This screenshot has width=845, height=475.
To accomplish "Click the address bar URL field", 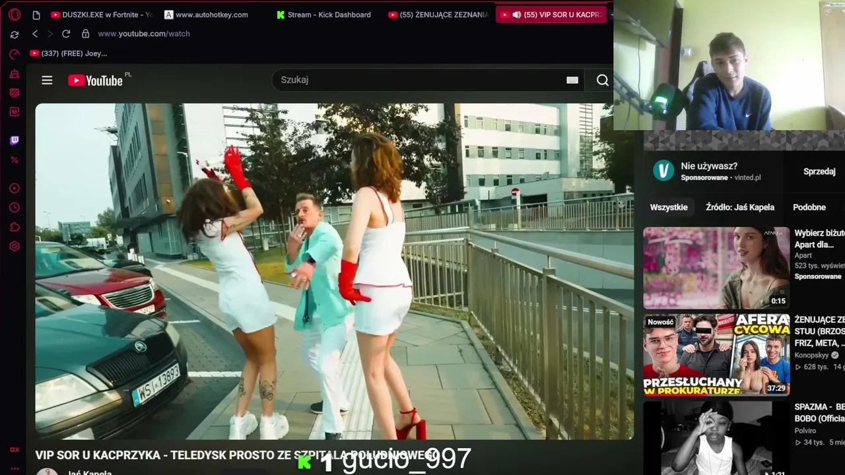I will [x=144, y=34].
